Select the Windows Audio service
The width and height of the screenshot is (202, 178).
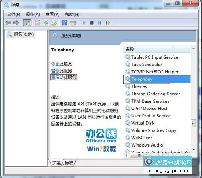pos(157,145)
